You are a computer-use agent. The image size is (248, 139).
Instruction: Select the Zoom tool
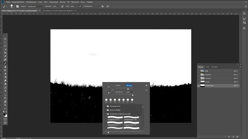(x=5, y=105)
